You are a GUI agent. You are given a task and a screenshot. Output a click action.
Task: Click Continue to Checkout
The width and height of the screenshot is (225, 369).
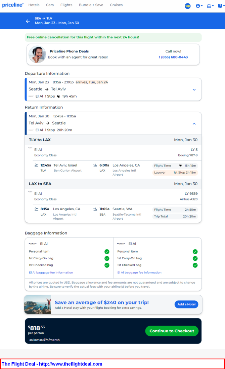[x=172, y=331]
